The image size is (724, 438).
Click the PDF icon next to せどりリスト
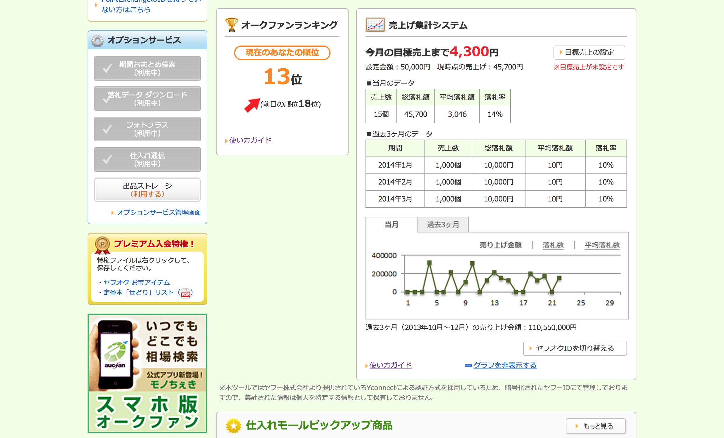click(185, 293)
